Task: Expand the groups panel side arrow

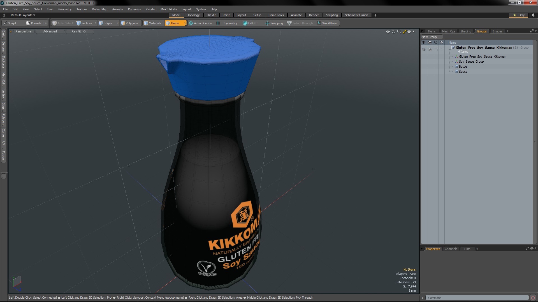Action: (536, 31)
